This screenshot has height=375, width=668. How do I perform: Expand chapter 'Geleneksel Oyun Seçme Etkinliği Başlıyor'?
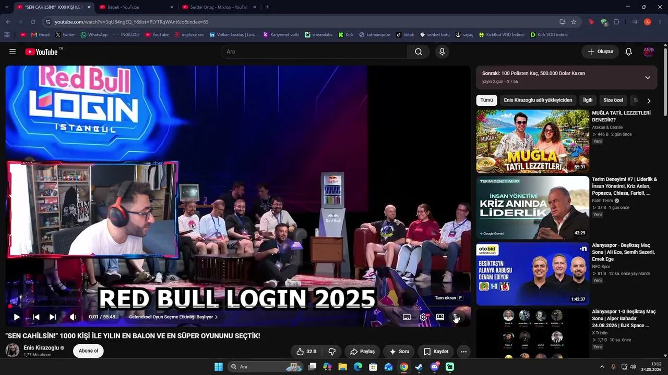click(173, 317)
